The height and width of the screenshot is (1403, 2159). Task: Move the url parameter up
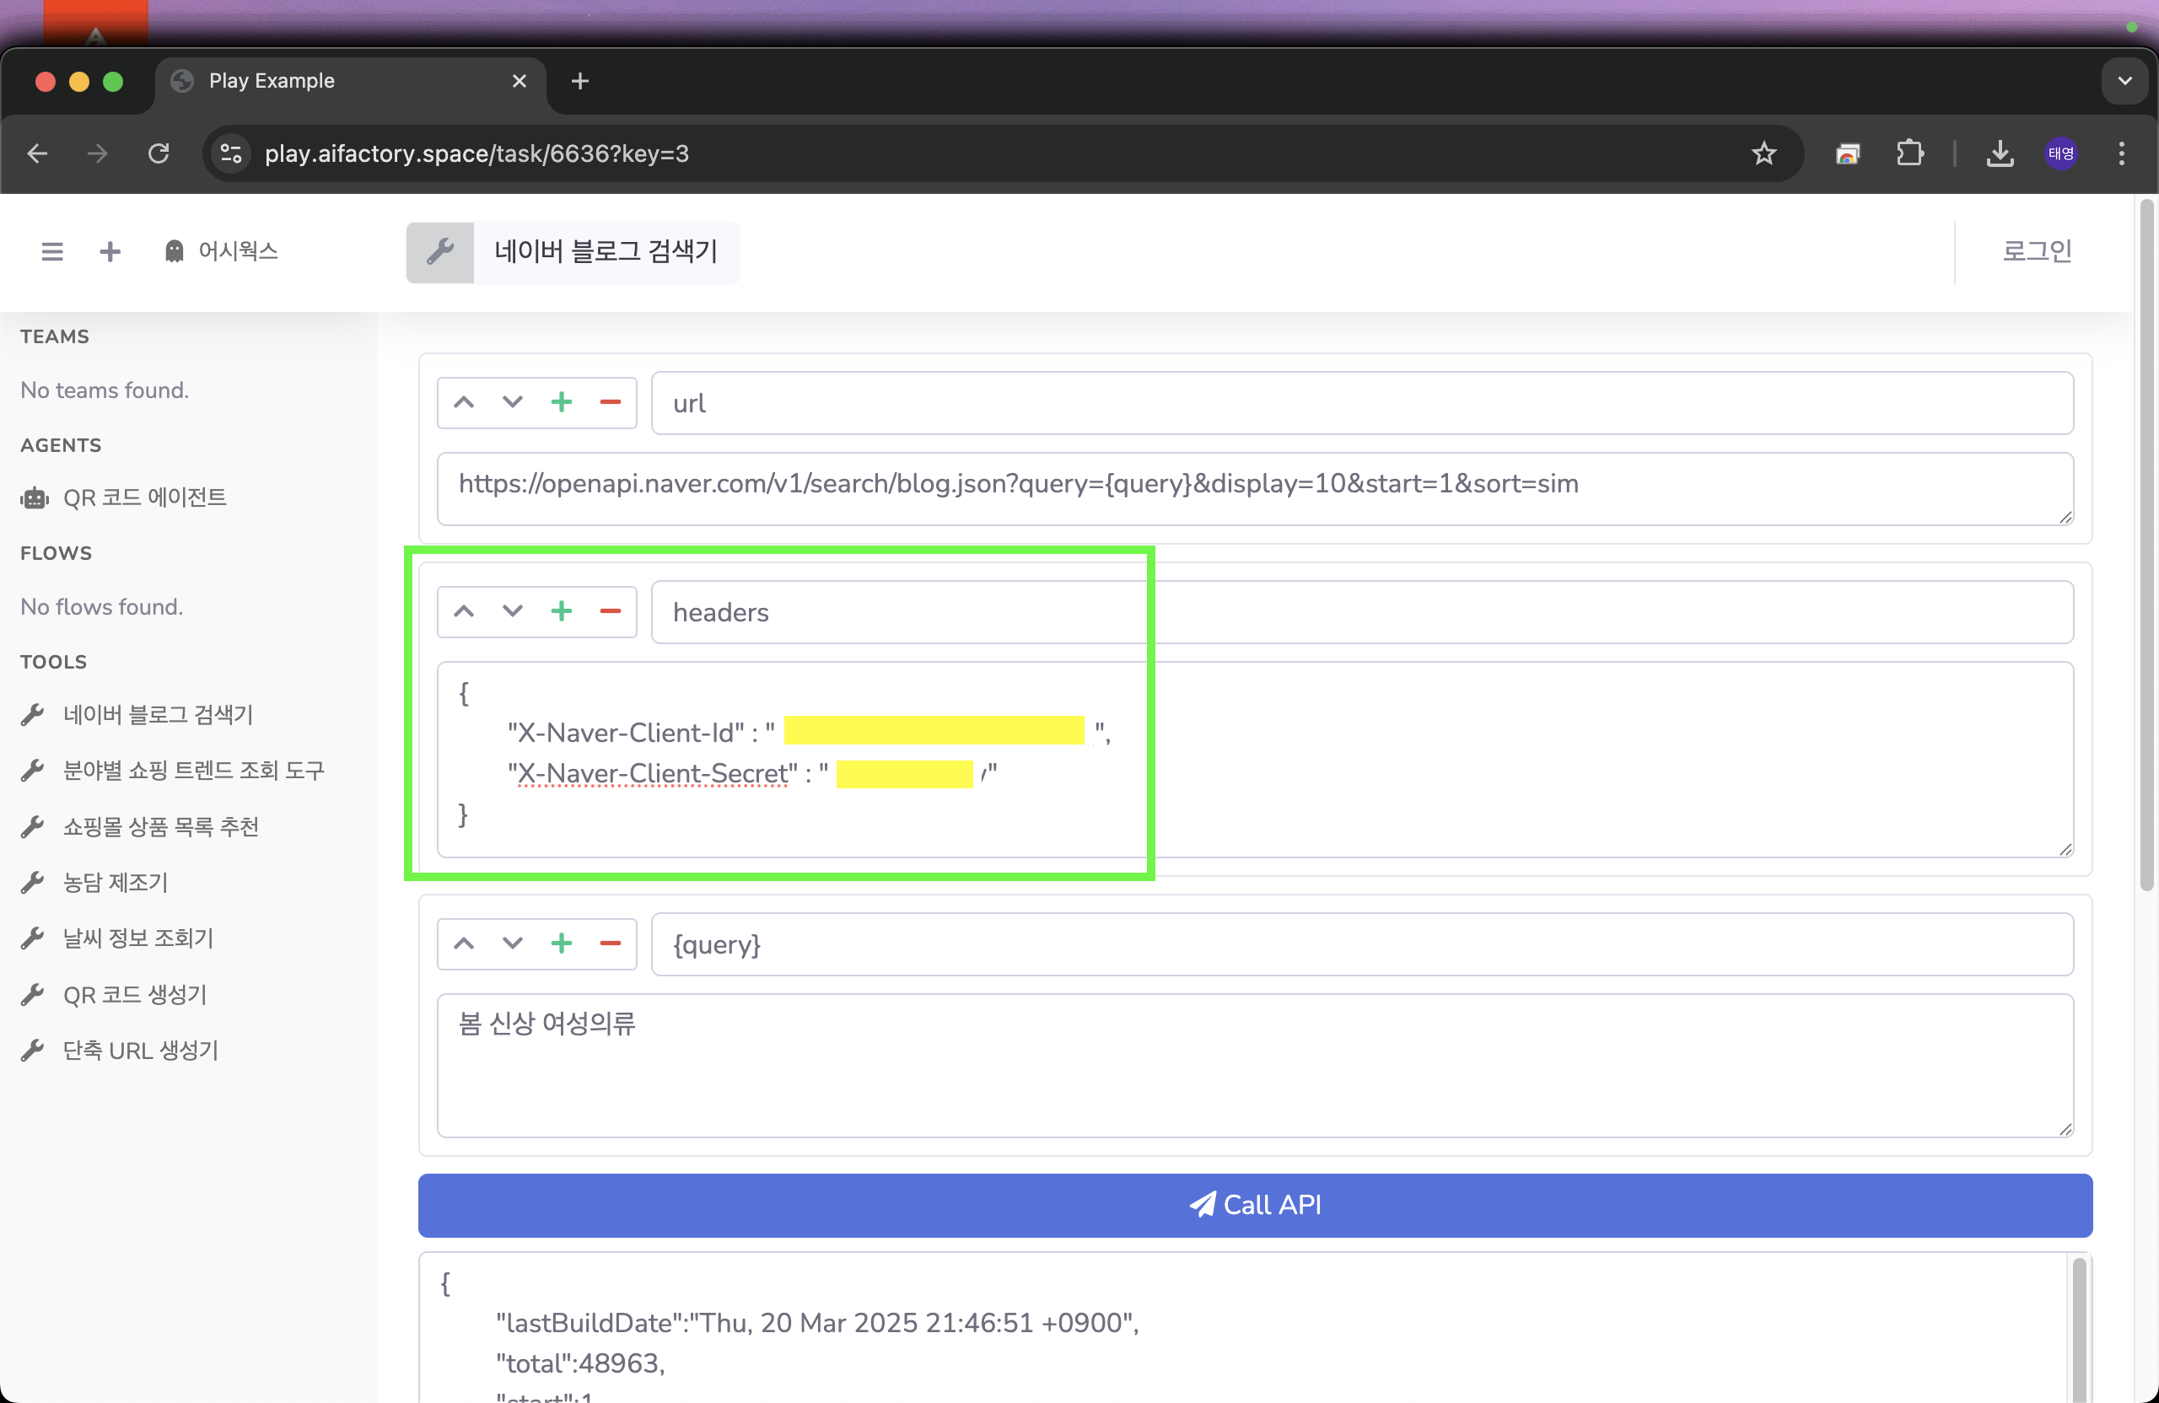pyautogui.click(x=464, y=403)
